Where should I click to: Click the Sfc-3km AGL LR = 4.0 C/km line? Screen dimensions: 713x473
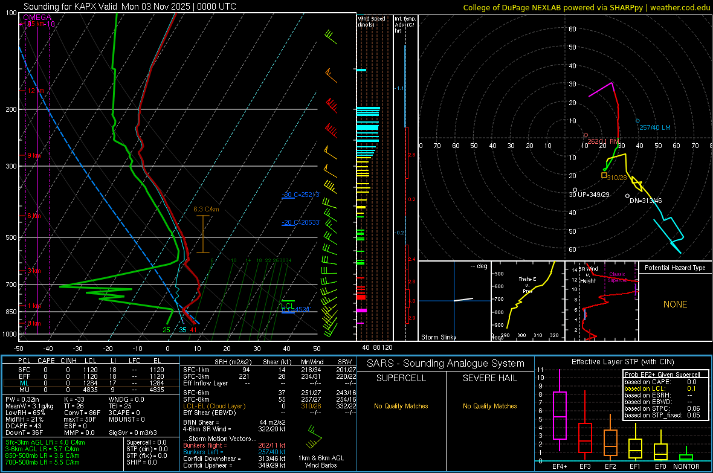45,442
